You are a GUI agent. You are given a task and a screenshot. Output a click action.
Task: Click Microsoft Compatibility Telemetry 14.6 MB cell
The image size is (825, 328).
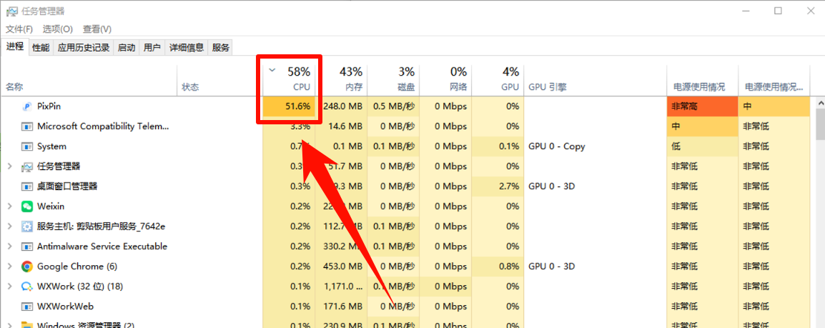click(341, 126)
